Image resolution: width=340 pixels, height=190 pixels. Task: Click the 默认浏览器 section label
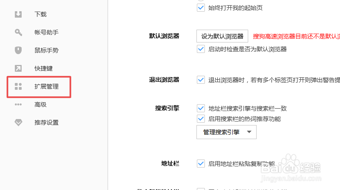pos(164,36)
